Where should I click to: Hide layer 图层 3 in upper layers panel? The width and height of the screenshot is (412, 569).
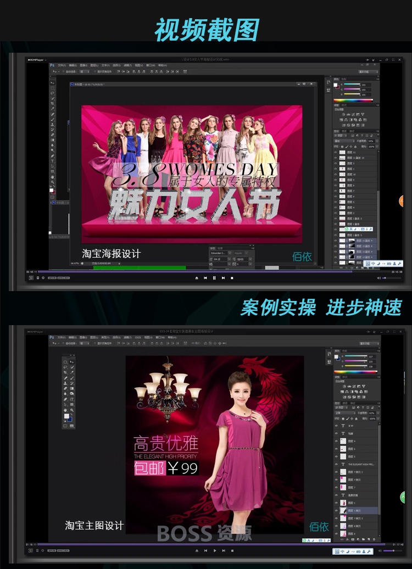336,163
